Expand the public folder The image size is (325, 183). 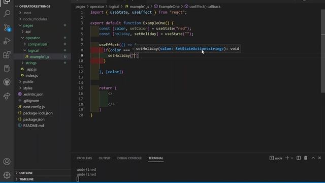28,82
